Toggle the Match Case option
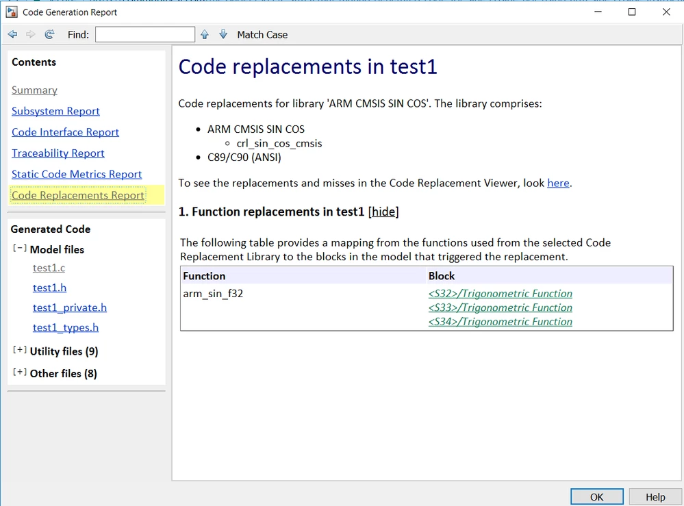 click(x=262, y=35)
